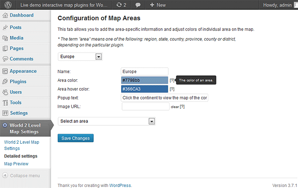Click the Save Changes button
The image size is (298, 188).
click(76, 138)
